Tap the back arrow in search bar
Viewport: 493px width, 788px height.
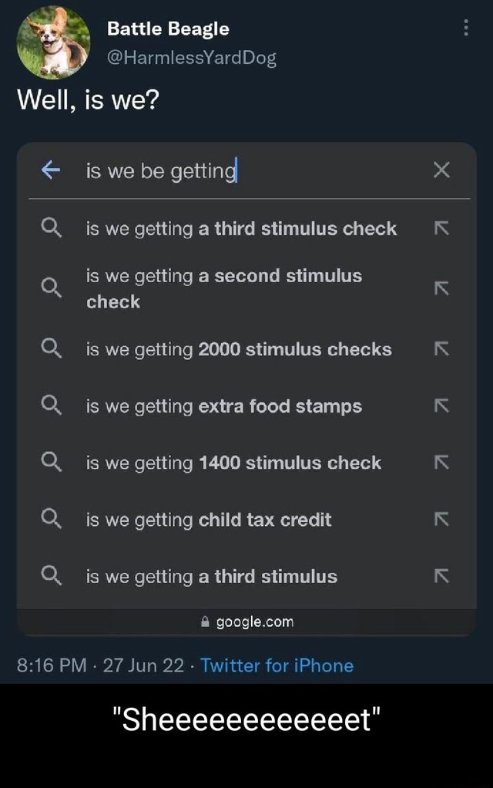click(x=50, y=170)
